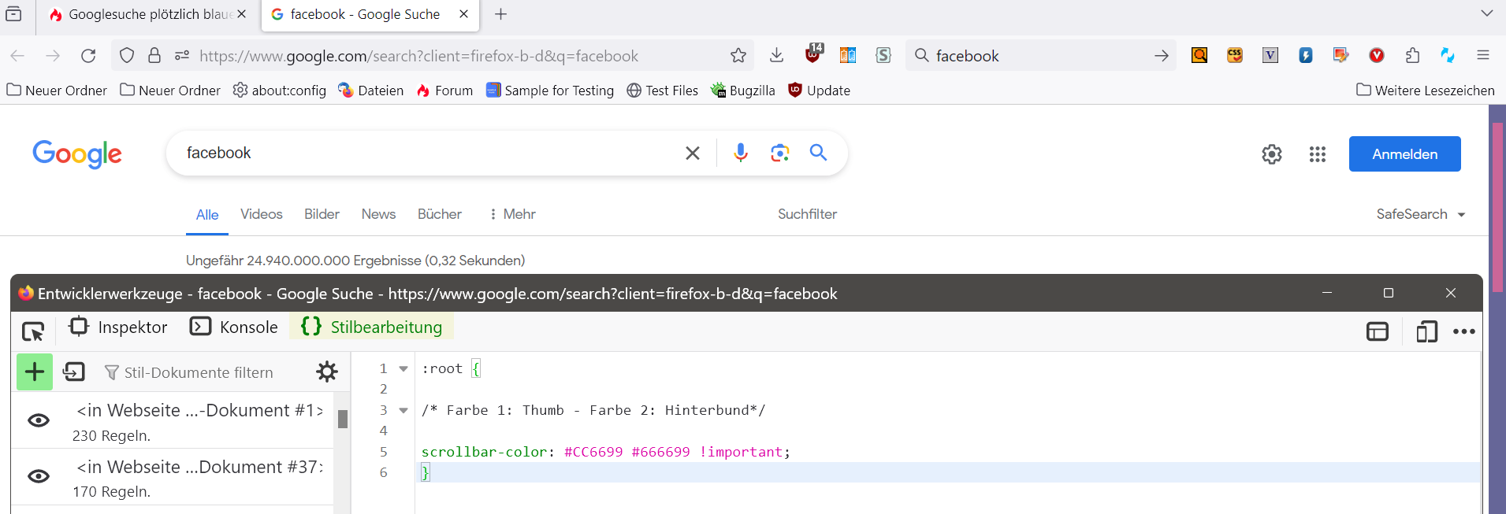
Task: Open the Test Files bookmark
Action: [x=663, y=90]
